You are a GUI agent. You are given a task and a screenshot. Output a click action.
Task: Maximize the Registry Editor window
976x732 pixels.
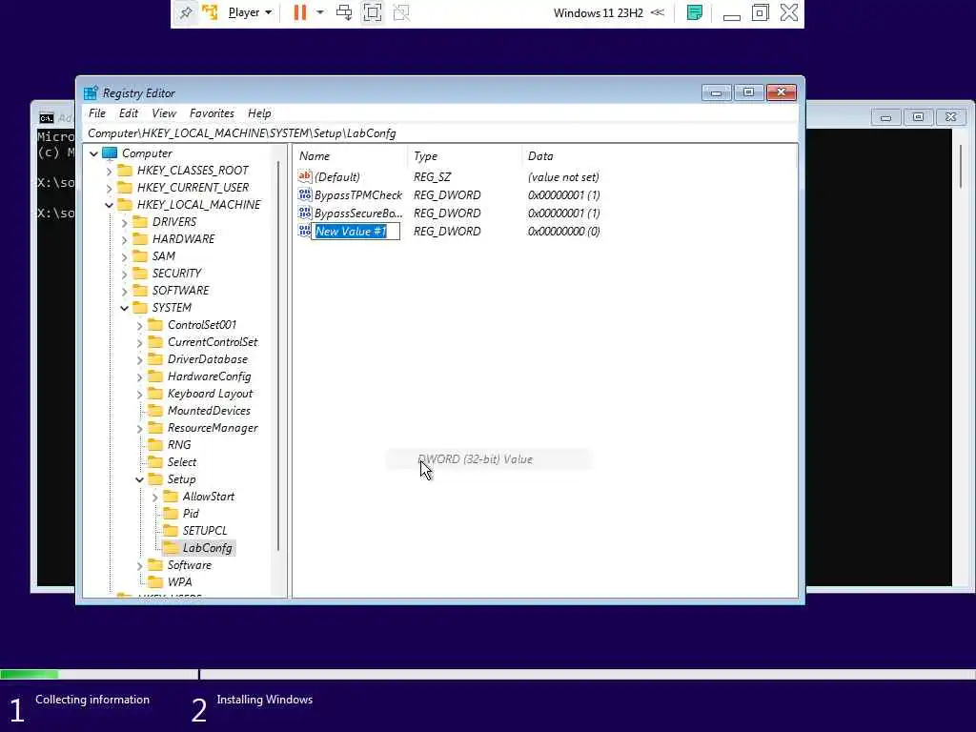pos(748,92)
